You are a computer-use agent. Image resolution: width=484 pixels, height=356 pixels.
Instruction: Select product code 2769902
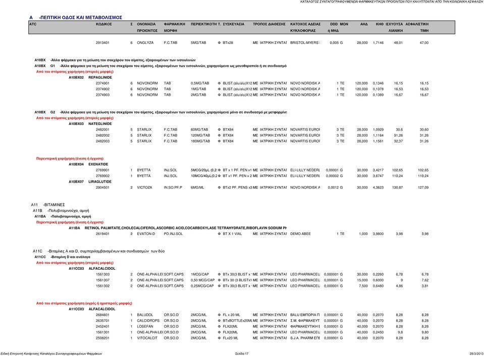[x=102, y=176]
